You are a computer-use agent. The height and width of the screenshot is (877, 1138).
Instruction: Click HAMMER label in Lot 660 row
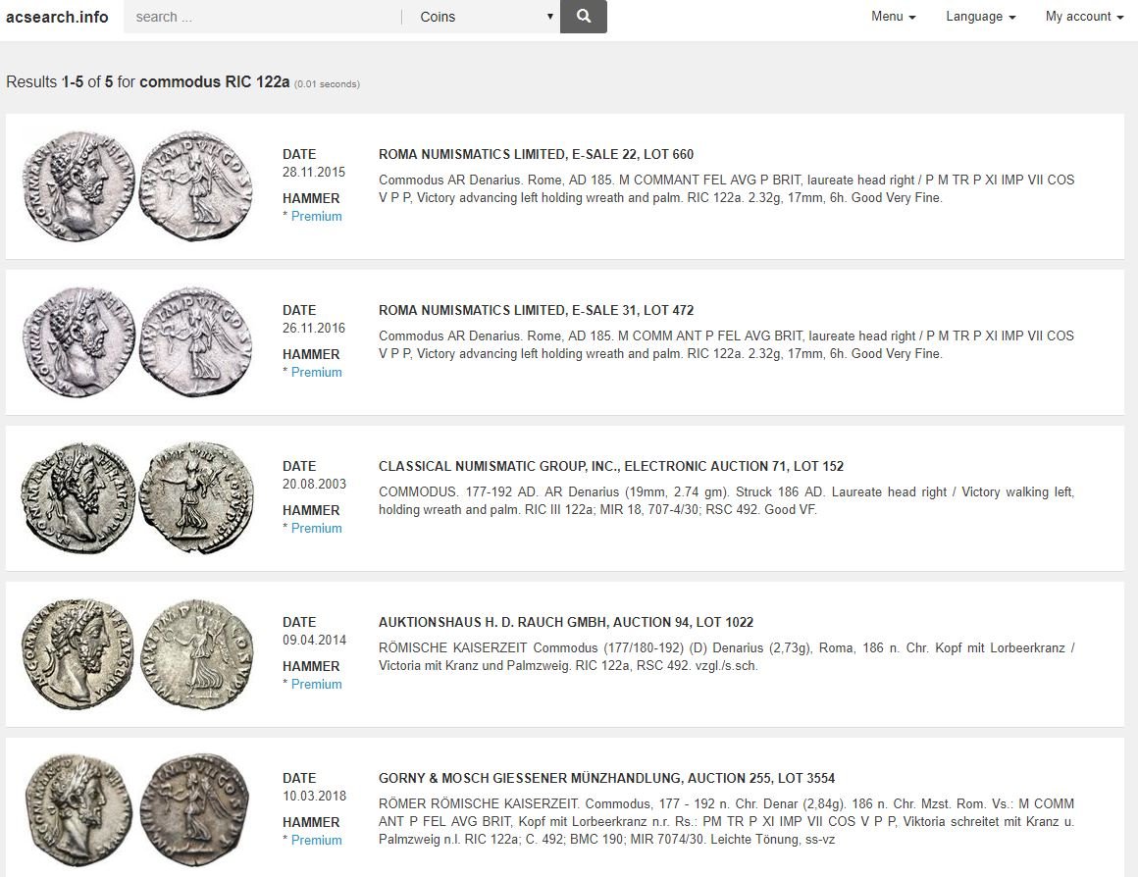click(311, 198)
